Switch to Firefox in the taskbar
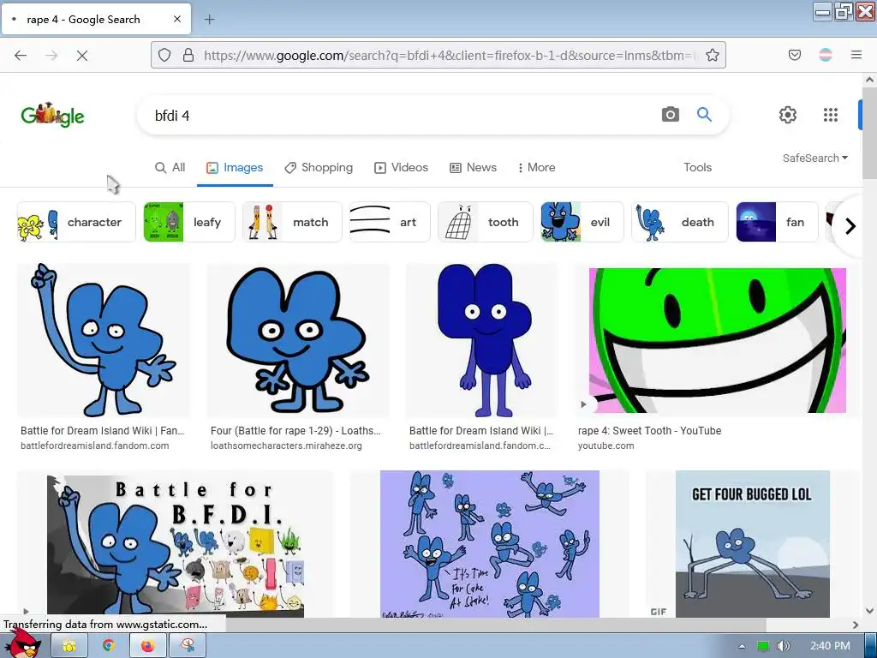Viewport: 877px width, 658px height. pyautogui.click(x=147, y=646)
